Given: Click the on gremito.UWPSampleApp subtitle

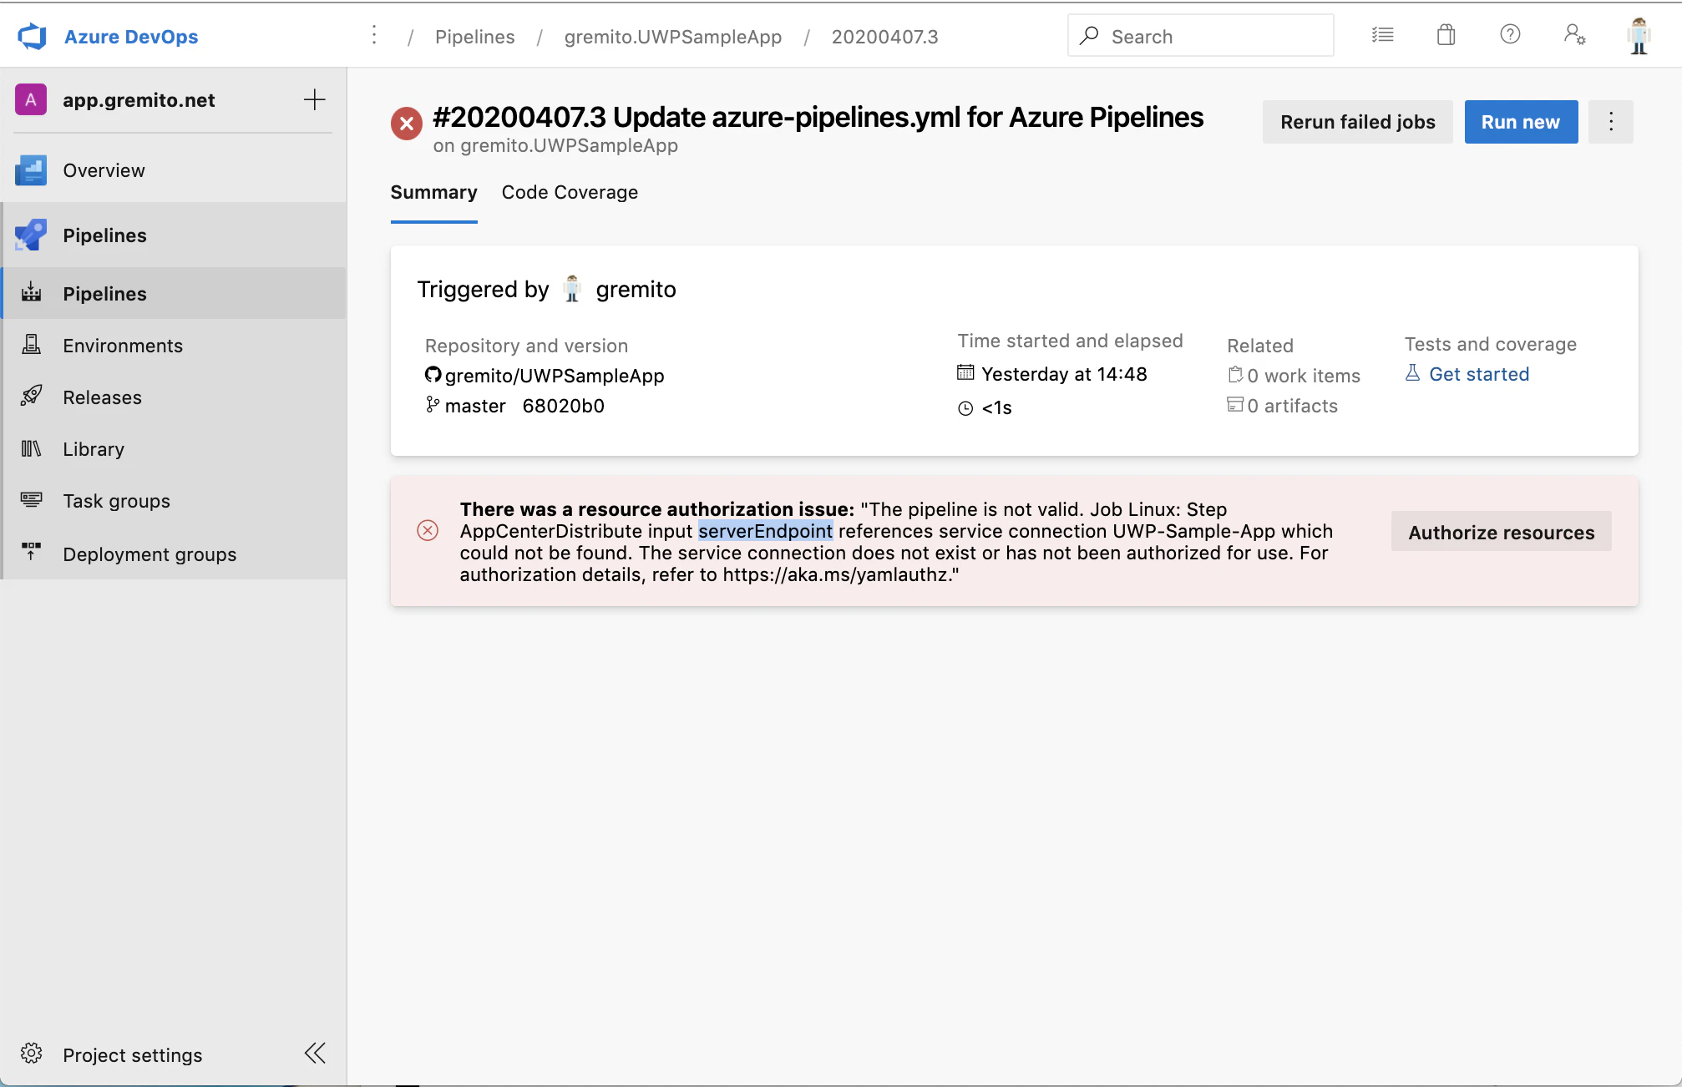Looking at the screenshot, I should pyautogui.click(x=555, y=145).
